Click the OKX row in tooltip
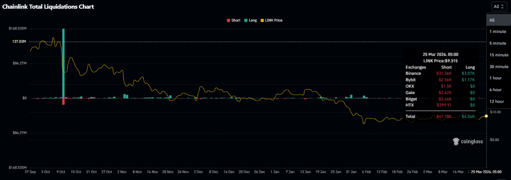The image size is (511, 180). (x=440, y=86)
